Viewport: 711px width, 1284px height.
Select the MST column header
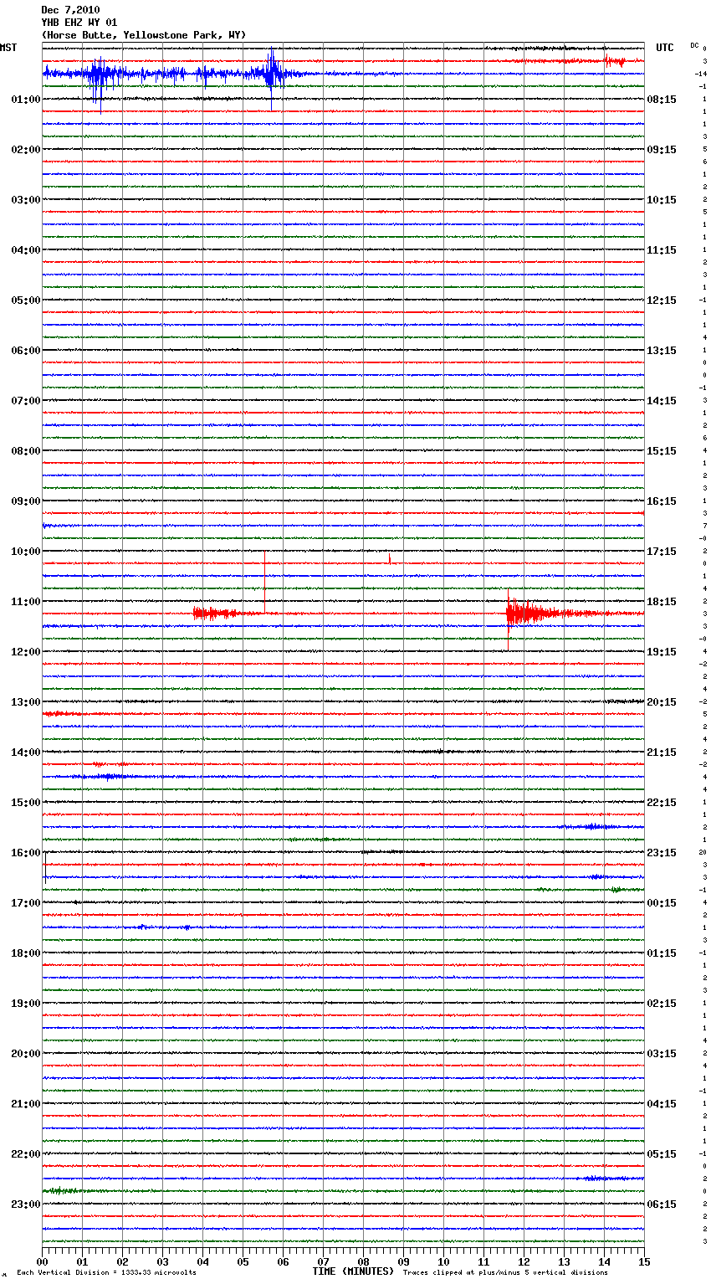click(x=8, y=48)
